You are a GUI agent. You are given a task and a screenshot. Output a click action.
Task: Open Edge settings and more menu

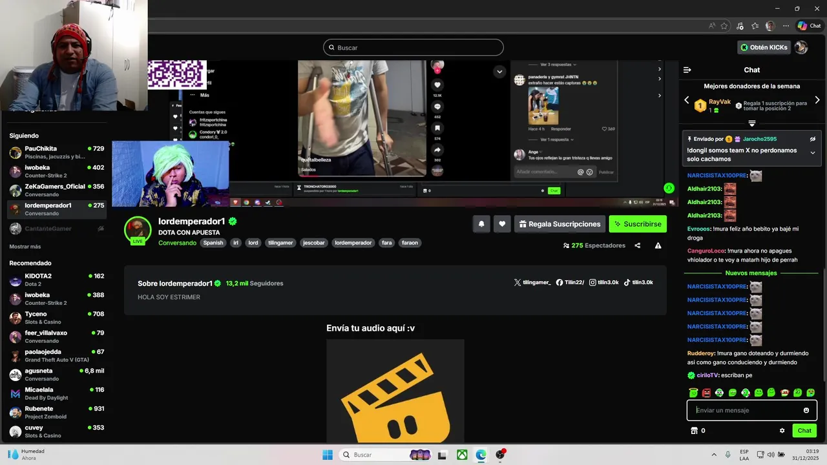[x=786, y=26]
